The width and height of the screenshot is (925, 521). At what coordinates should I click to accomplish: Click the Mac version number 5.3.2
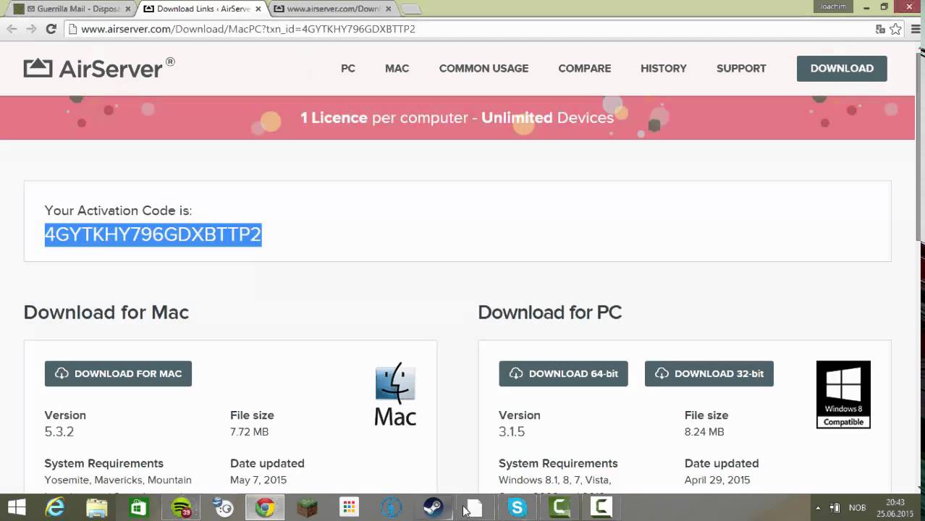59,431
